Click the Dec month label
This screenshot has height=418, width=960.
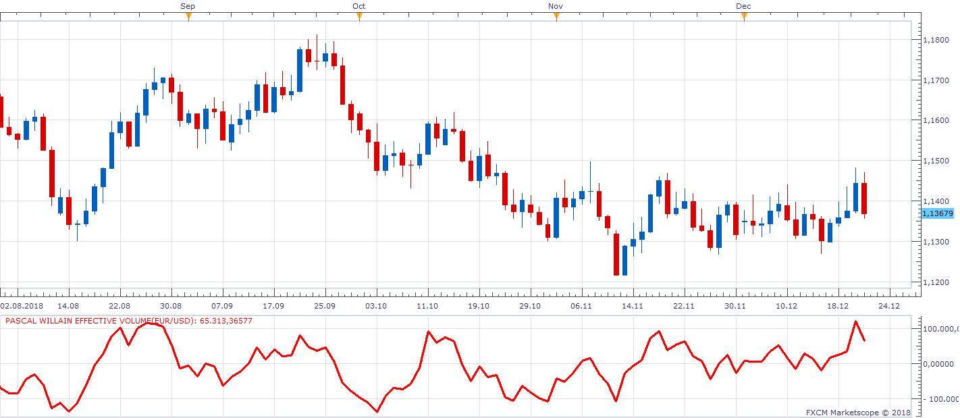click(x=743, y=6)
